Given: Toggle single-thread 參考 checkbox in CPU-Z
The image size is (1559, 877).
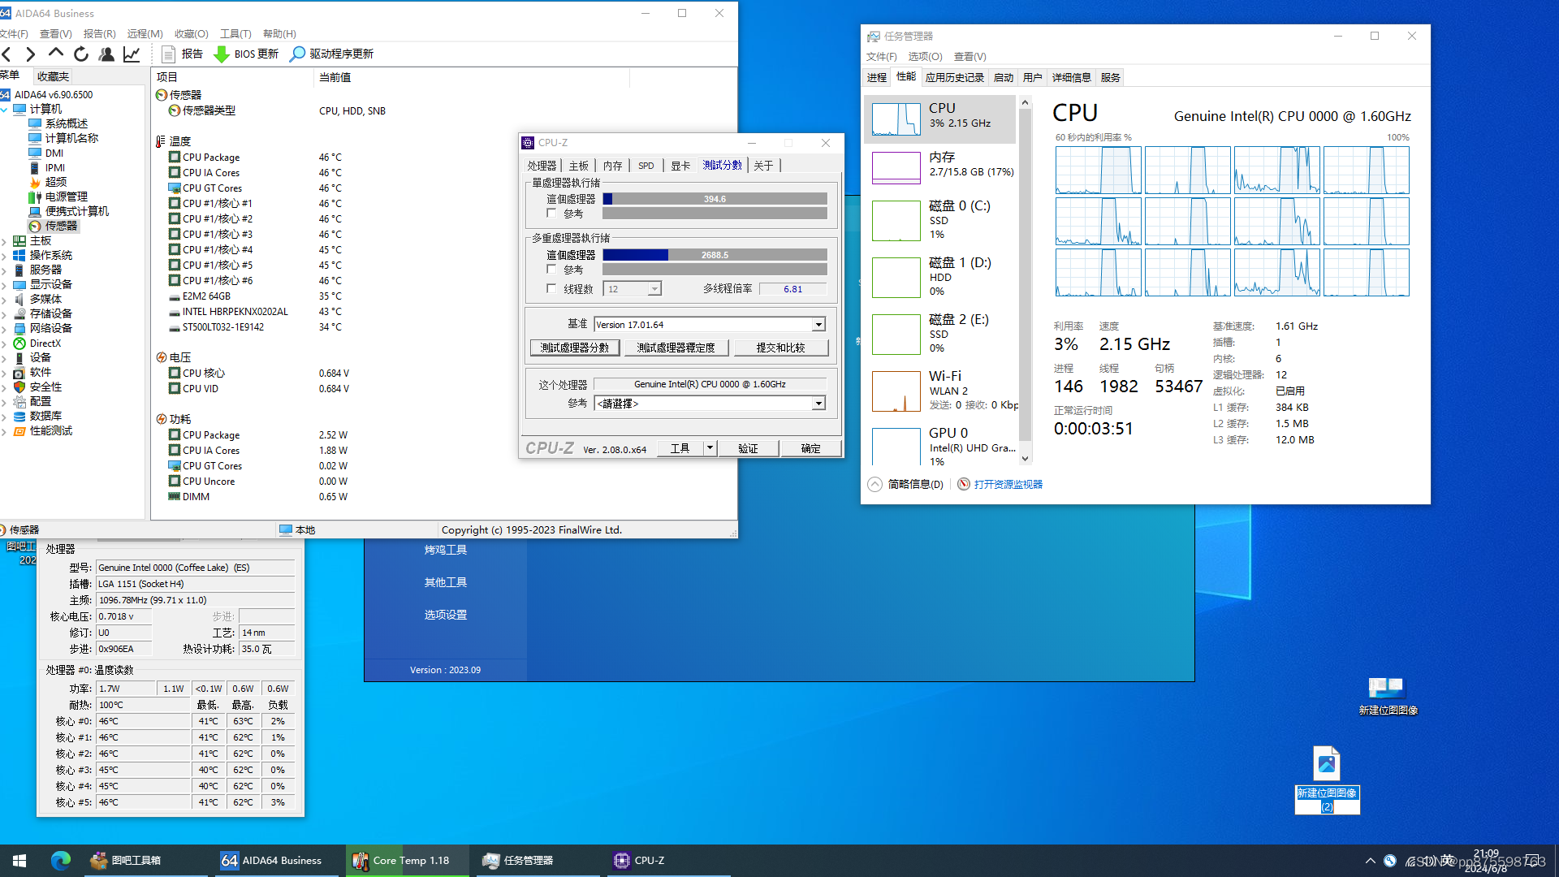Looking at the screenshot, I should [551, 213].
